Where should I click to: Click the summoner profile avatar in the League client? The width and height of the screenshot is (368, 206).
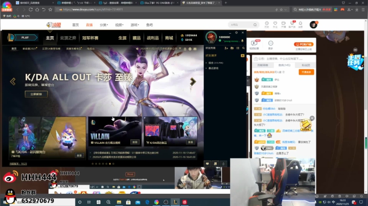211,37
